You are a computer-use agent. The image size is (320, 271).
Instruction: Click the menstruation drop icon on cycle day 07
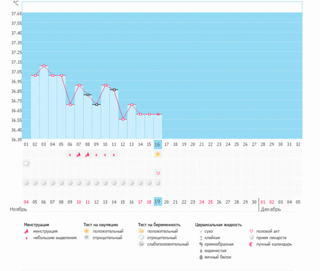[x=79, y=154]
